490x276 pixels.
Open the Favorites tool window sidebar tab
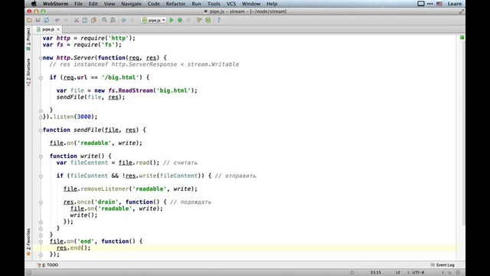(x=28, y=242)
